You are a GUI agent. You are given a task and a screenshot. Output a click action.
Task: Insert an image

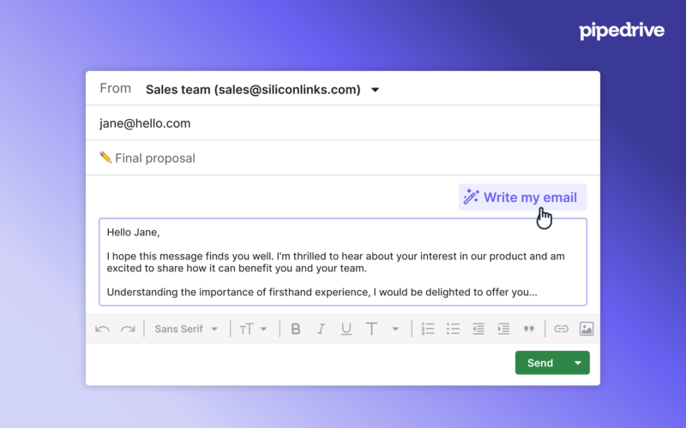tap(587, 329)
